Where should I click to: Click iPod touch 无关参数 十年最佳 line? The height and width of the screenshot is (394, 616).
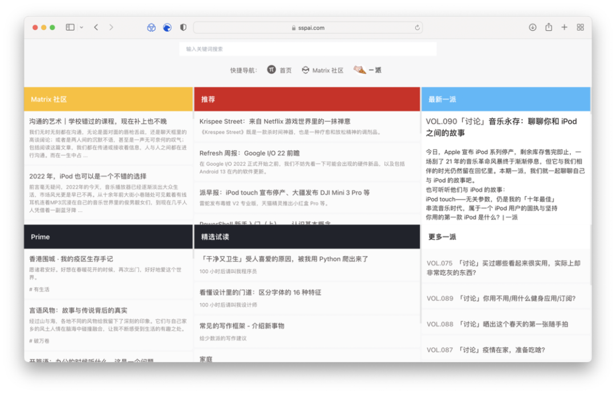tap(491, 199)
